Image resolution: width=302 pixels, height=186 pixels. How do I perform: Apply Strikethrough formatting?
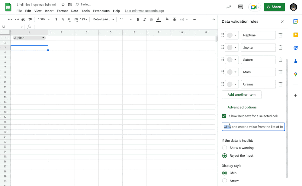click(x=151, y=19)
